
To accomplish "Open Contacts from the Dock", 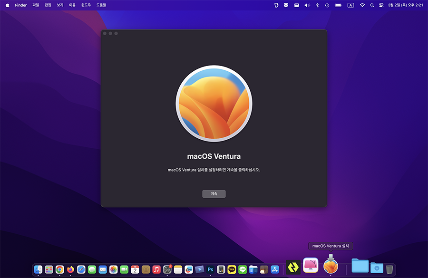I will (146, 269).
